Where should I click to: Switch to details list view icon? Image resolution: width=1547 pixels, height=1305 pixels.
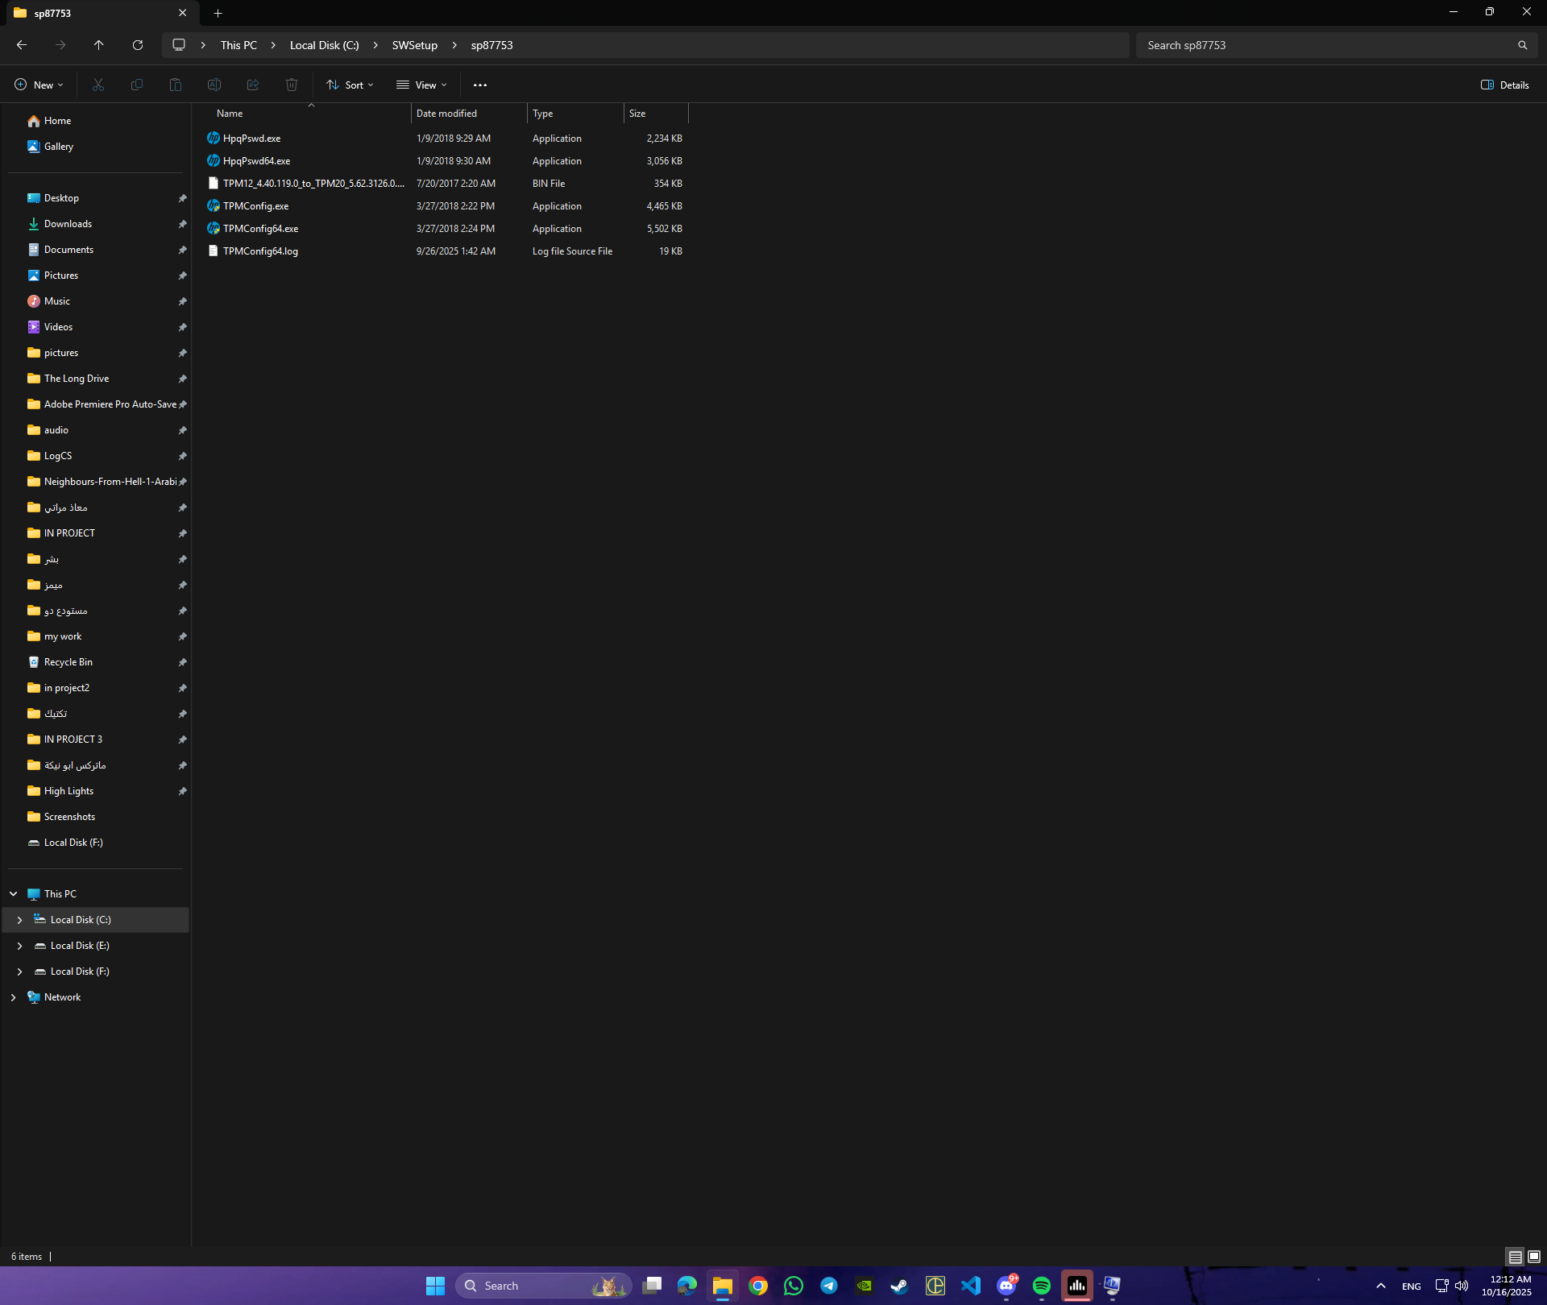pyautogui.click(x=1515, y=1256)
